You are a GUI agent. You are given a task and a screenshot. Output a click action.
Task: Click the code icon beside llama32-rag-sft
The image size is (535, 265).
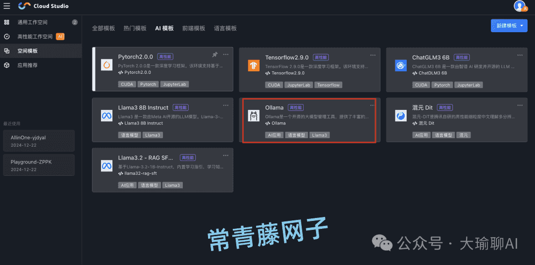121,173
